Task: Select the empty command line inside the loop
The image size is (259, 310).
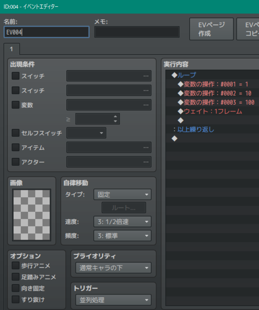Action: [x=213, y=121]
